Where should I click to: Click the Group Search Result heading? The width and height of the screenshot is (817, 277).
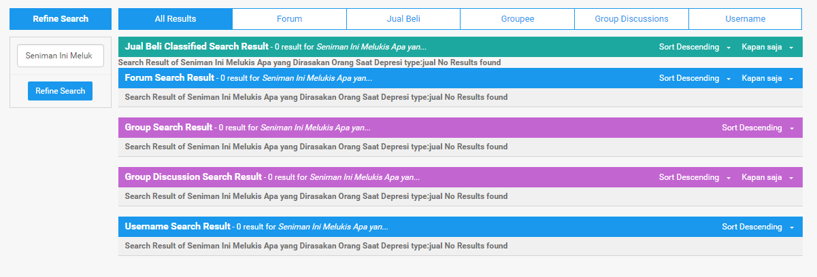pyautogui.click(x=169, y=128)
